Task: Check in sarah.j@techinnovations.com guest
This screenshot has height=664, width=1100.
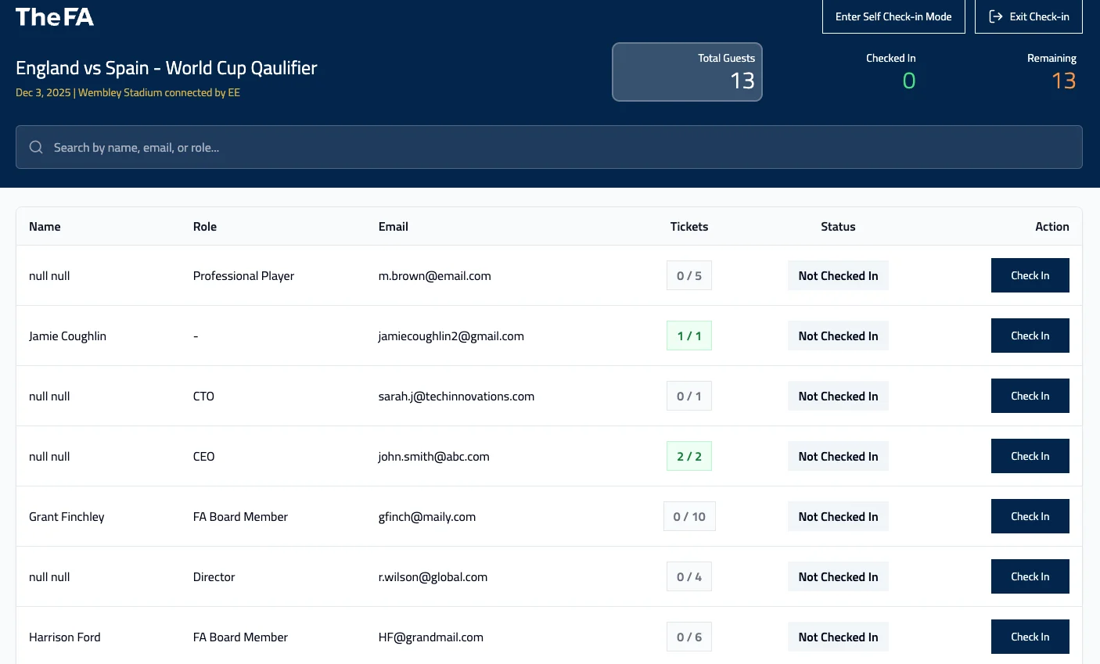Action: (1030, 396)
